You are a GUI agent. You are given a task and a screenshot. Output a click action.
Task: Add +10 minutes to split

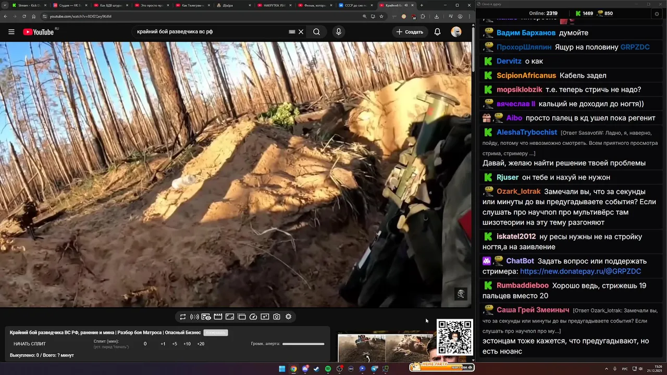187,344
